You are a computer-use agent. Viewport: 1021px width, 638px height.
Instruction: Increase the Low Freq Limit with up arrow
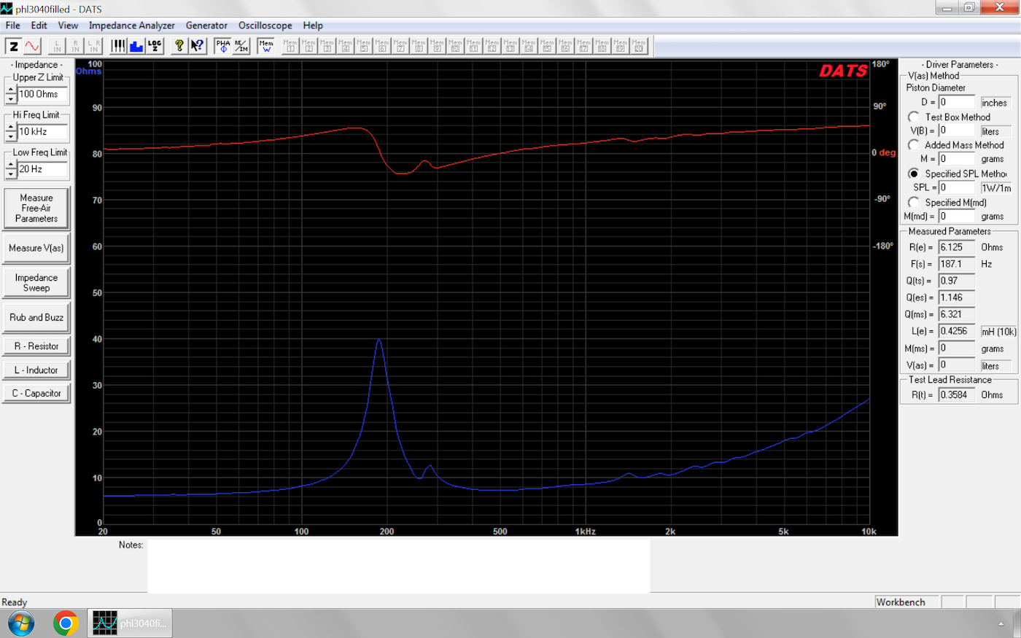pyautogui.click(x=11, y=165)
